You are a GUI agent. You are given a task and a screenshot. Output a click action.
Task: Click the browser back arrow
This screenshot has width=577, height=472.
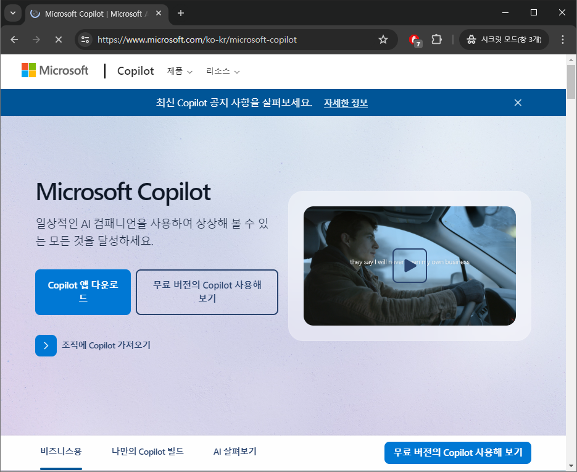pos(14,40)
